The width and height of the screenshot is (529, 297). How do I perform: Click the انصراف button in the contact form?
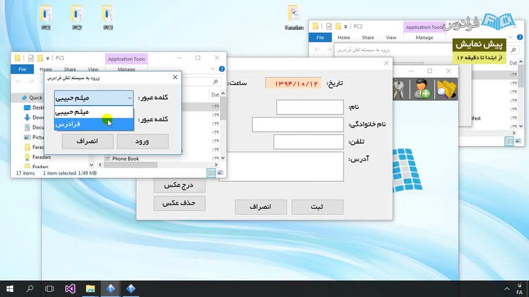click(261, 207)
